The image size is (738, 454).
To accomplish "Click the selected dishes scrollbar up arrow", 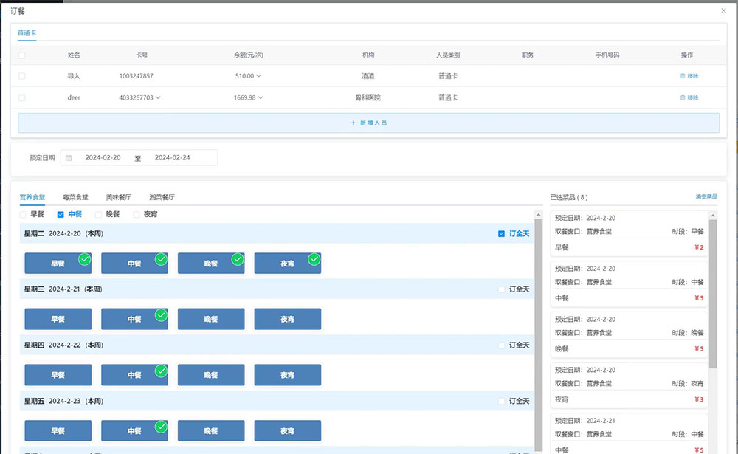I will 713,216.
